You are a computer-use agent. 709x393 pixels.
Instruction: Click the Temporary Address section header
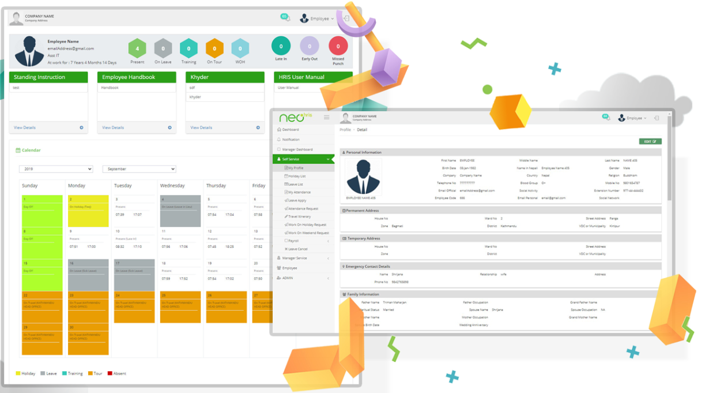tap(500, 239)
